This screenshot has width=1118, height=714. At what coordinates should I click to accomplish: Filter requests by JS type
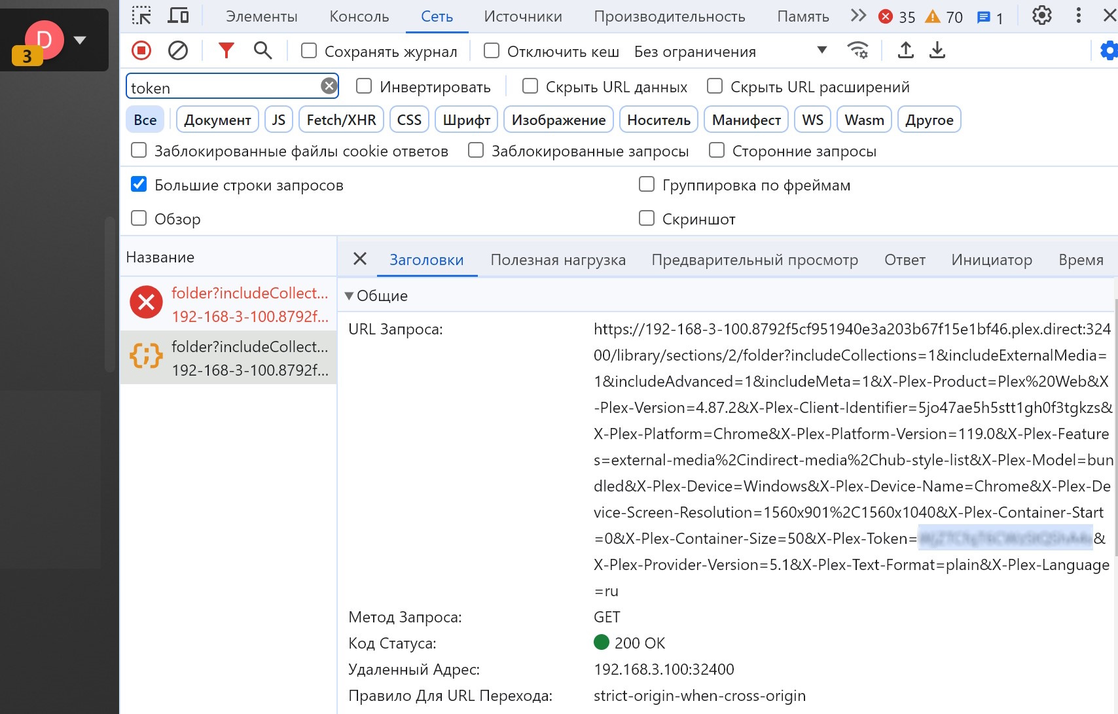pos(279,120)
